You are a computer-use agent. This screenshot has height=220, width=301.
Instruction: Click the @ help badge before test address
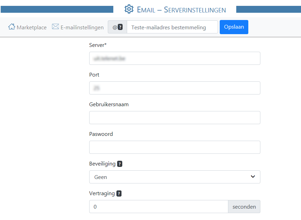click(117, 27)
